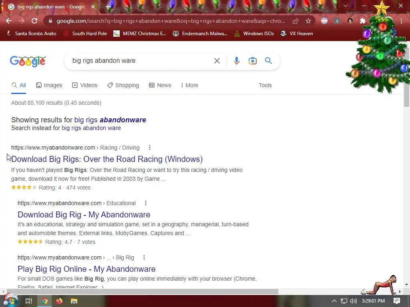Viewport: 410px width, 307px height.
Task: Open the Windows ISOs bookmark
Action: pyautogui.click(x=254, y=34)
